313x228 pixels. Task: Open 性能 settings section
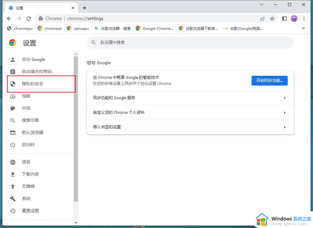click(x=38, y=96)
